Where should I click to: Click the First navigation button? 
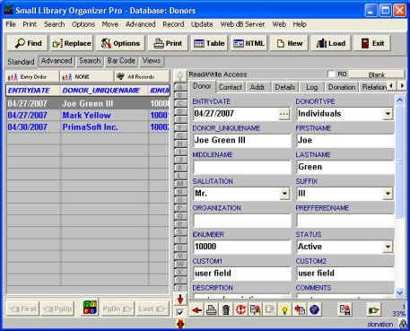pos(23,309)
